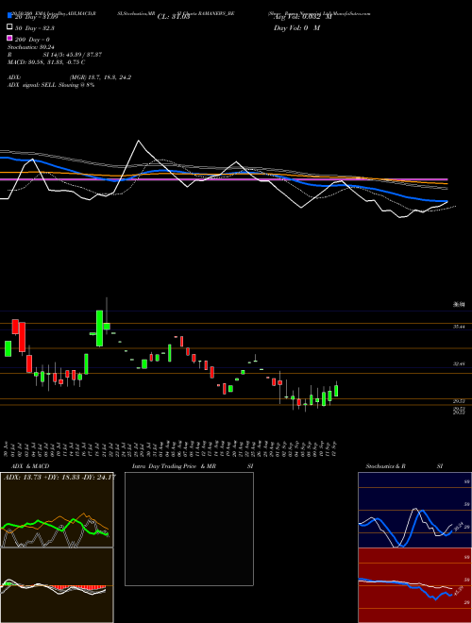This screenshot has width=472, height=623.
Task: Click the empty intraday trading price chart box
Action: pyautogui.click(x=189, y=529)
